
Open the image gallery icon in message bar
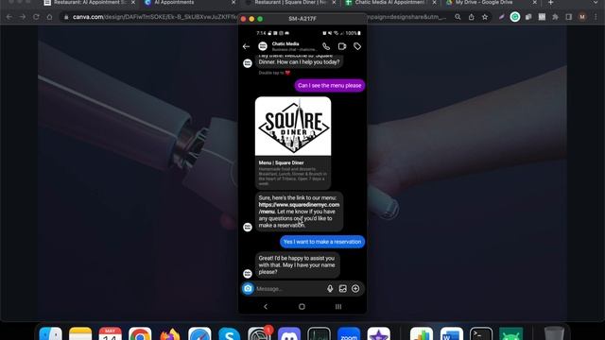pos(342,288)
